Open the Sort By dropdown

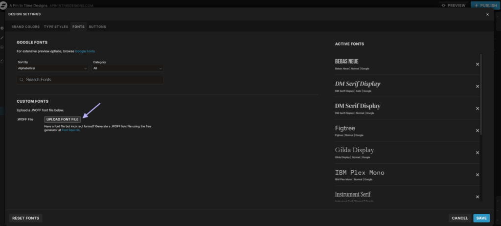coord(53,68)
